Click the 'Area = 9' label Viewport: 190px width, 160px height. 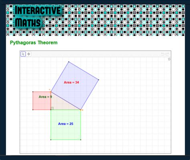(45, 97)
